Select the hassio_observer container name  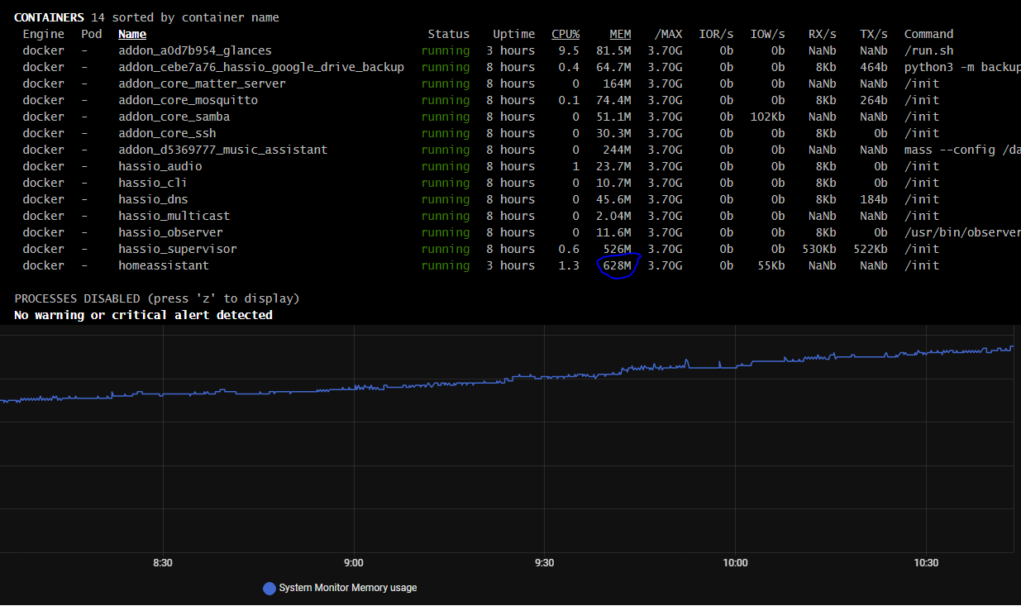coord(170,232)
